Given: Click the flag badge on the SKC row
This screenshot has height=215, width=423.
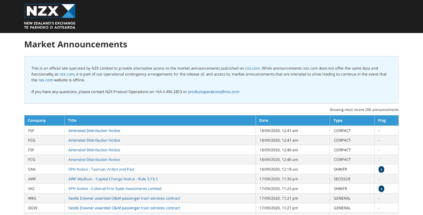Looking at the screenshot, I should click(x=381, y=189).
